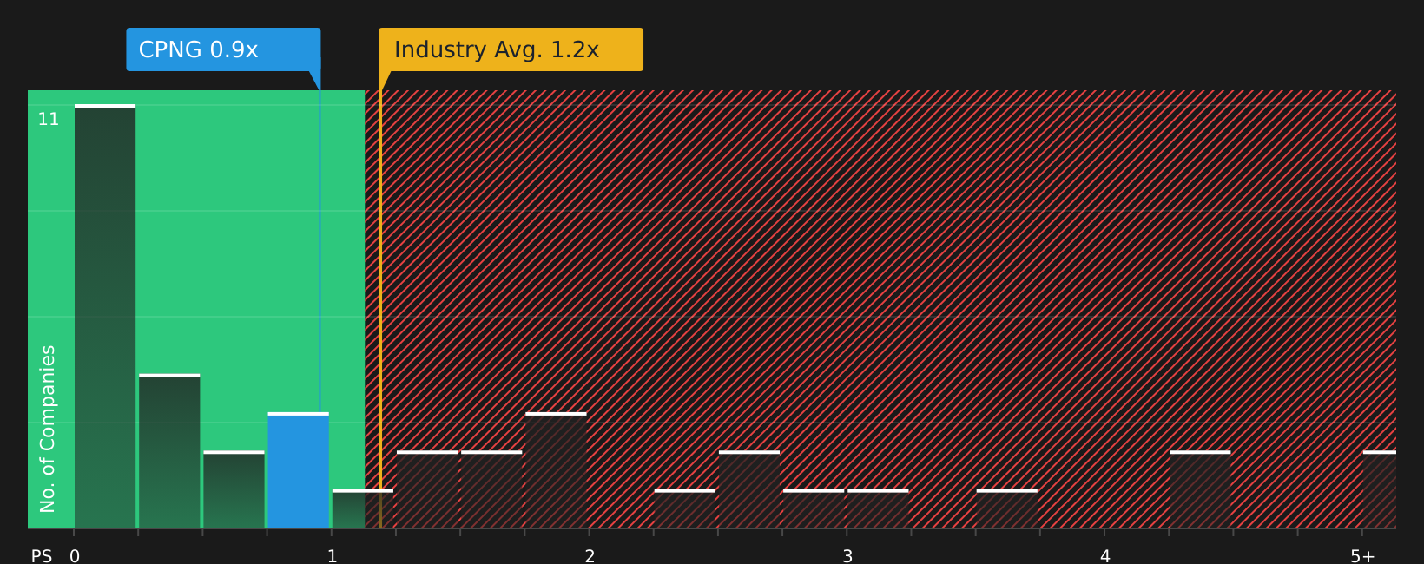Screen dimensions: 1424x564
Task: Click the '11' y-axis value
Action: 49,119
